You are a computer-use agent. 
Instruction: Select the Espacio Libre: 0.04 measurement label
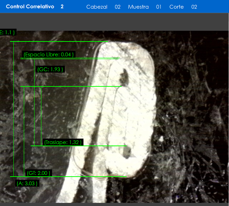pos(48,55)
